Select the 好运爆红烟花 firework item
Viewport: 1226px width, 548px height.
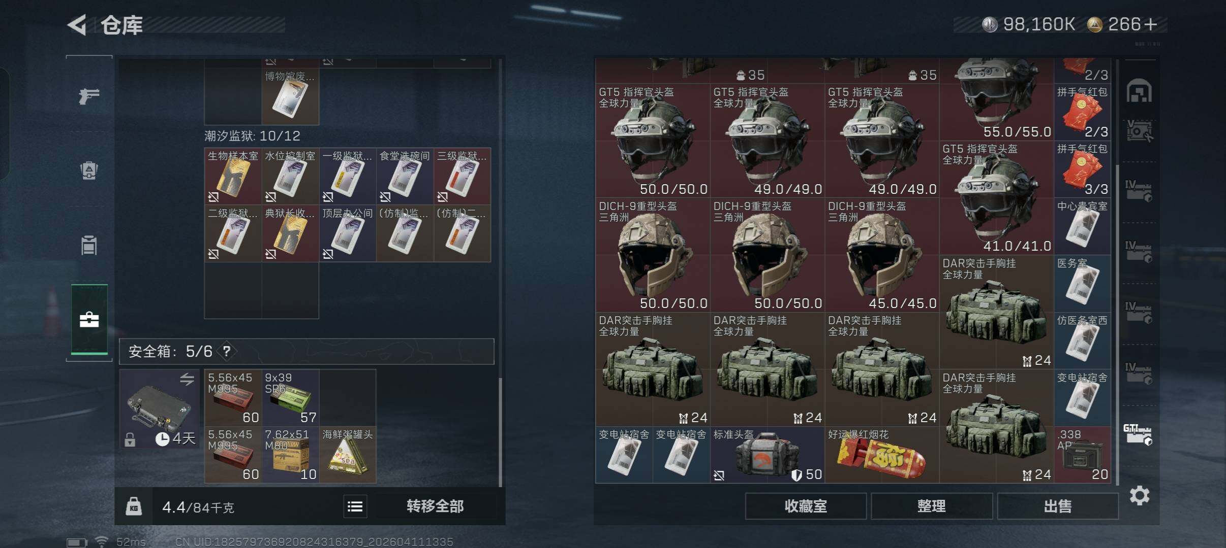[x=882, y=455]
